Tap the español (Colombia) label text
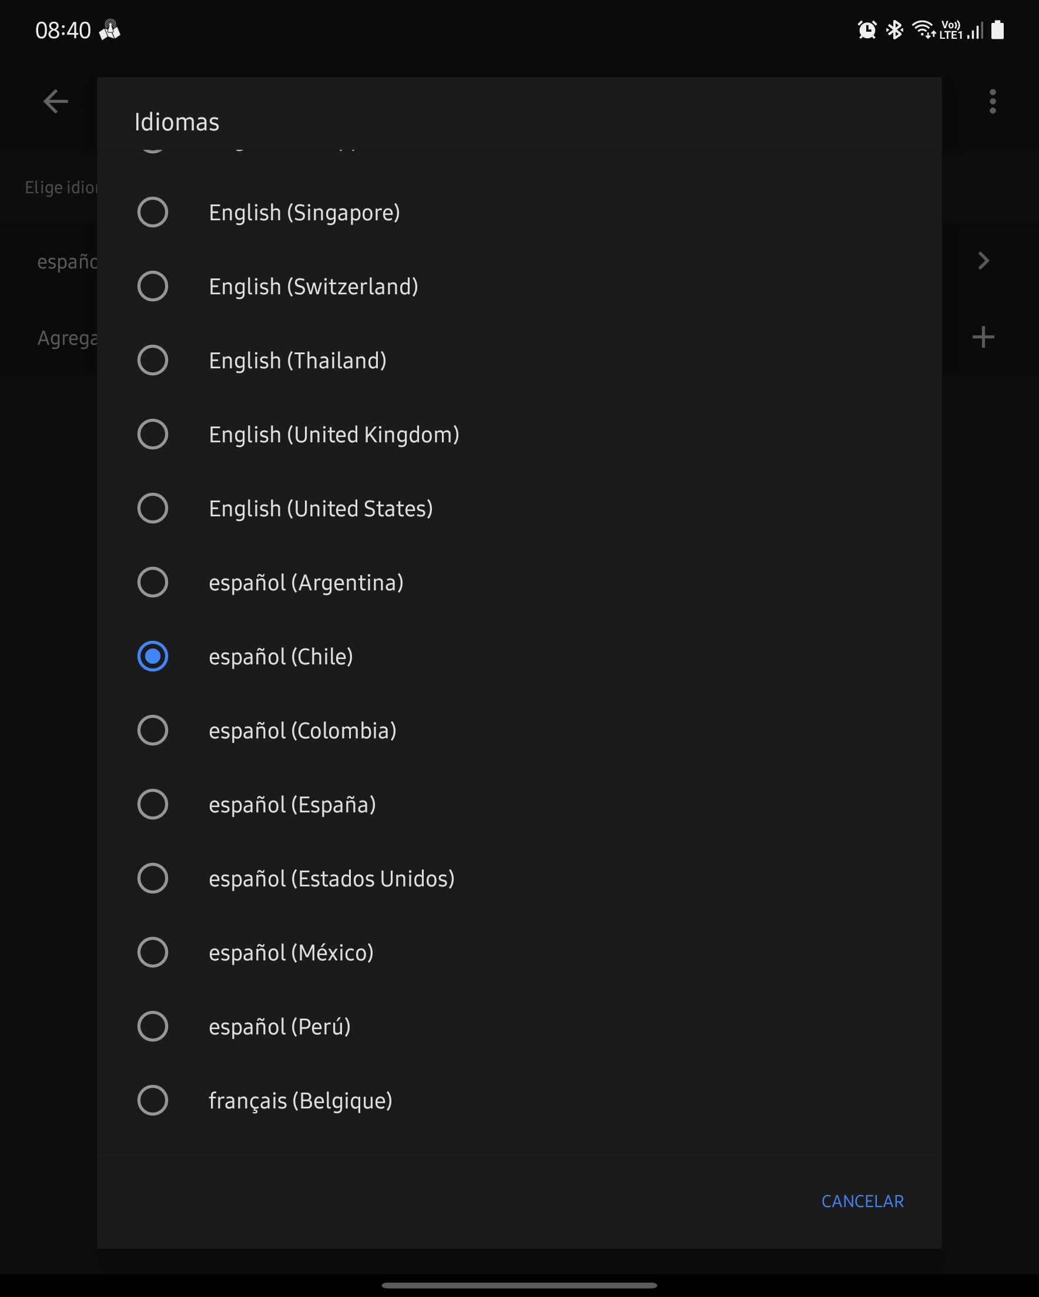The width and height of the screenshot is (1039, 1297). click(303, 731)
